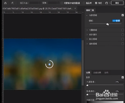
Task: Toggle the 预览 checkbox
Action: pyautogui.click(x=96, y=3)
